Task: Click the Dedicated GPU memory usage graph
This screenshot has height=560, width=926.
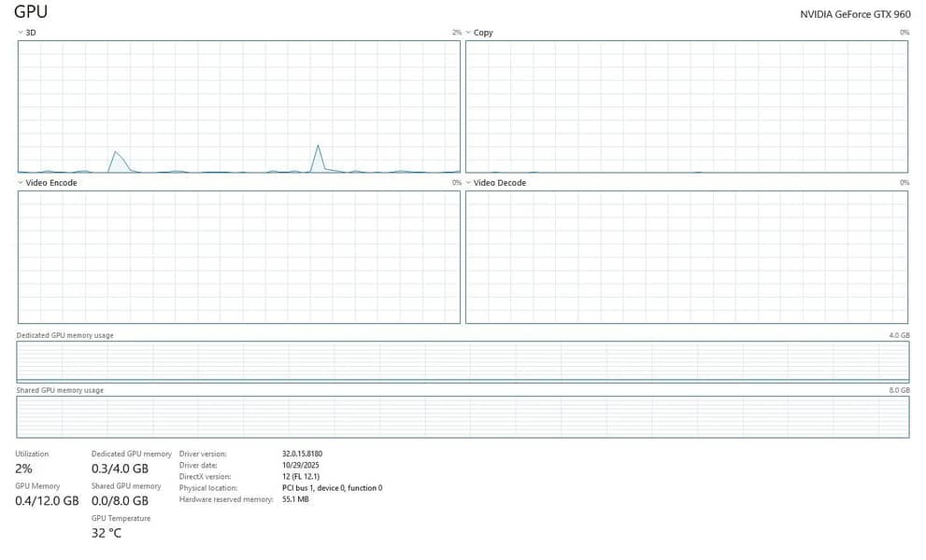Action: point(463,362)
